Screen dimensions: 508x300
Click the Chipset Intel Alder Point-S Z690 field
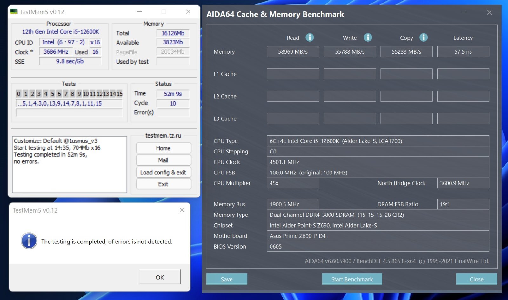378,225
